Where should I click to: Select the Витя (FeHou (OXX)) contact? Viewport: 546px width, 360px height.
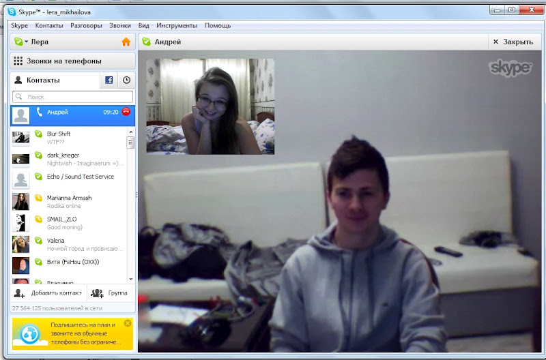pos(68,266)
